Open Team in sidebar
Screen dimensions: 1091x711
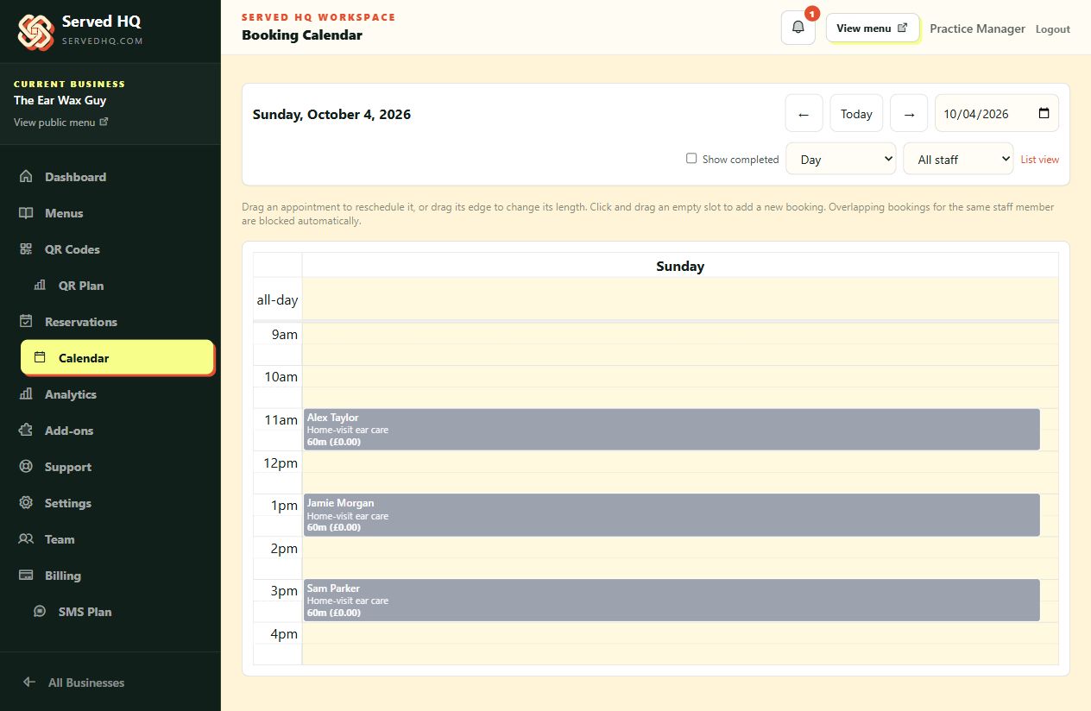[x=60, y=539]
